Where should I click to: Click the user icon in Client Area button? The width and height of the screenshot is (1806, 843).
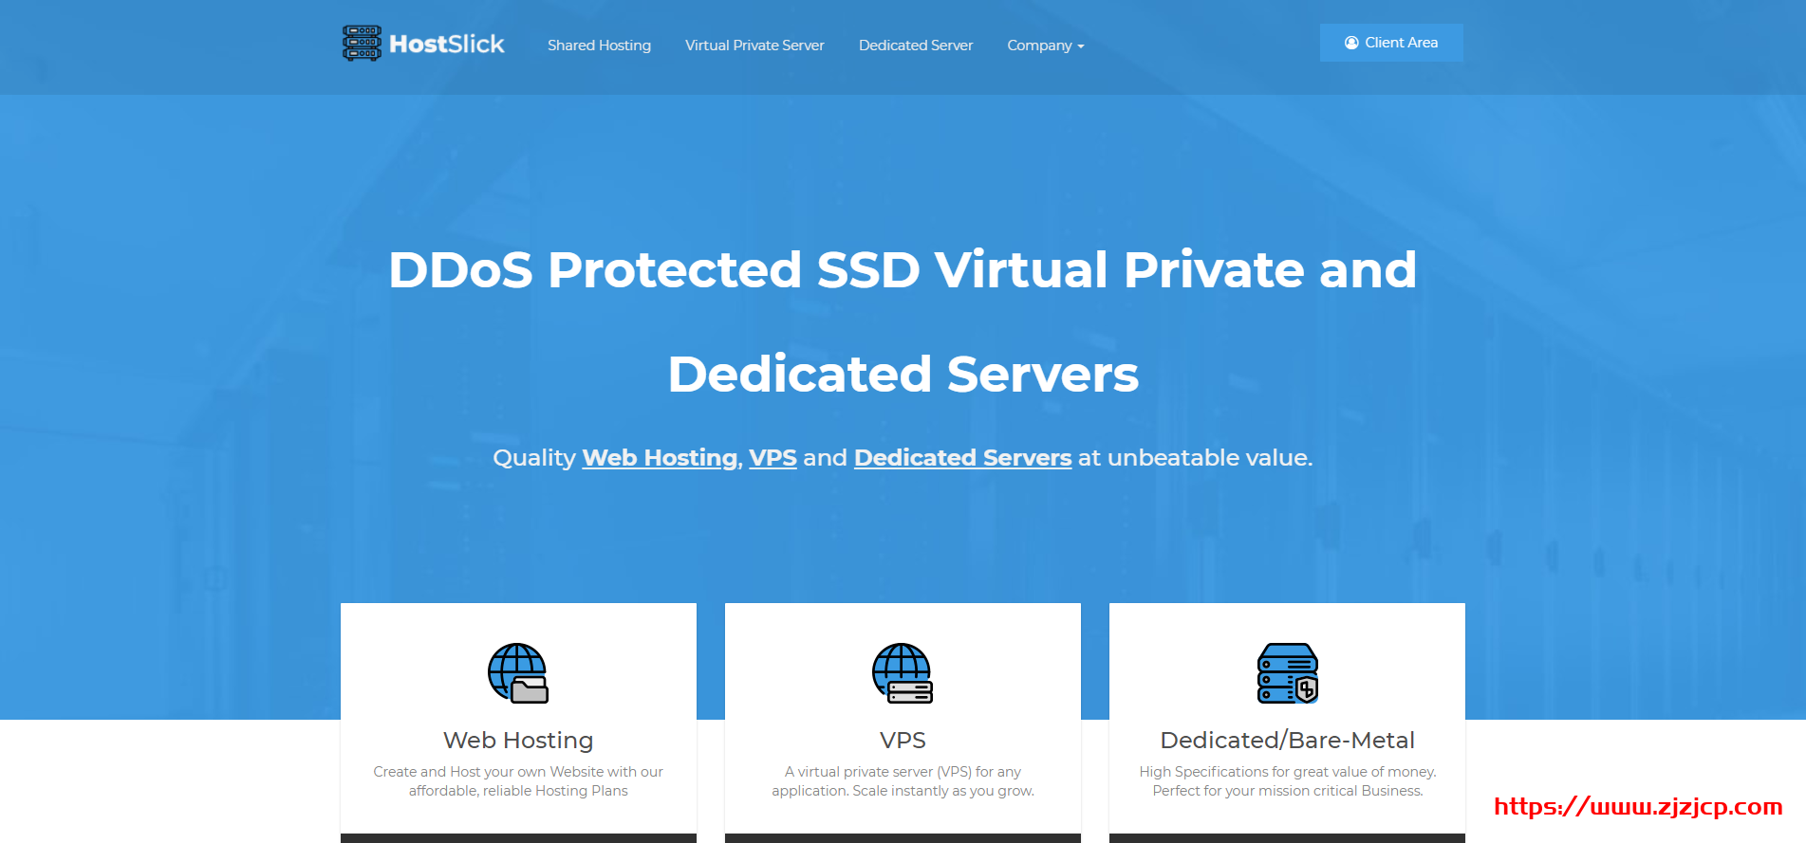(1351, 43)
